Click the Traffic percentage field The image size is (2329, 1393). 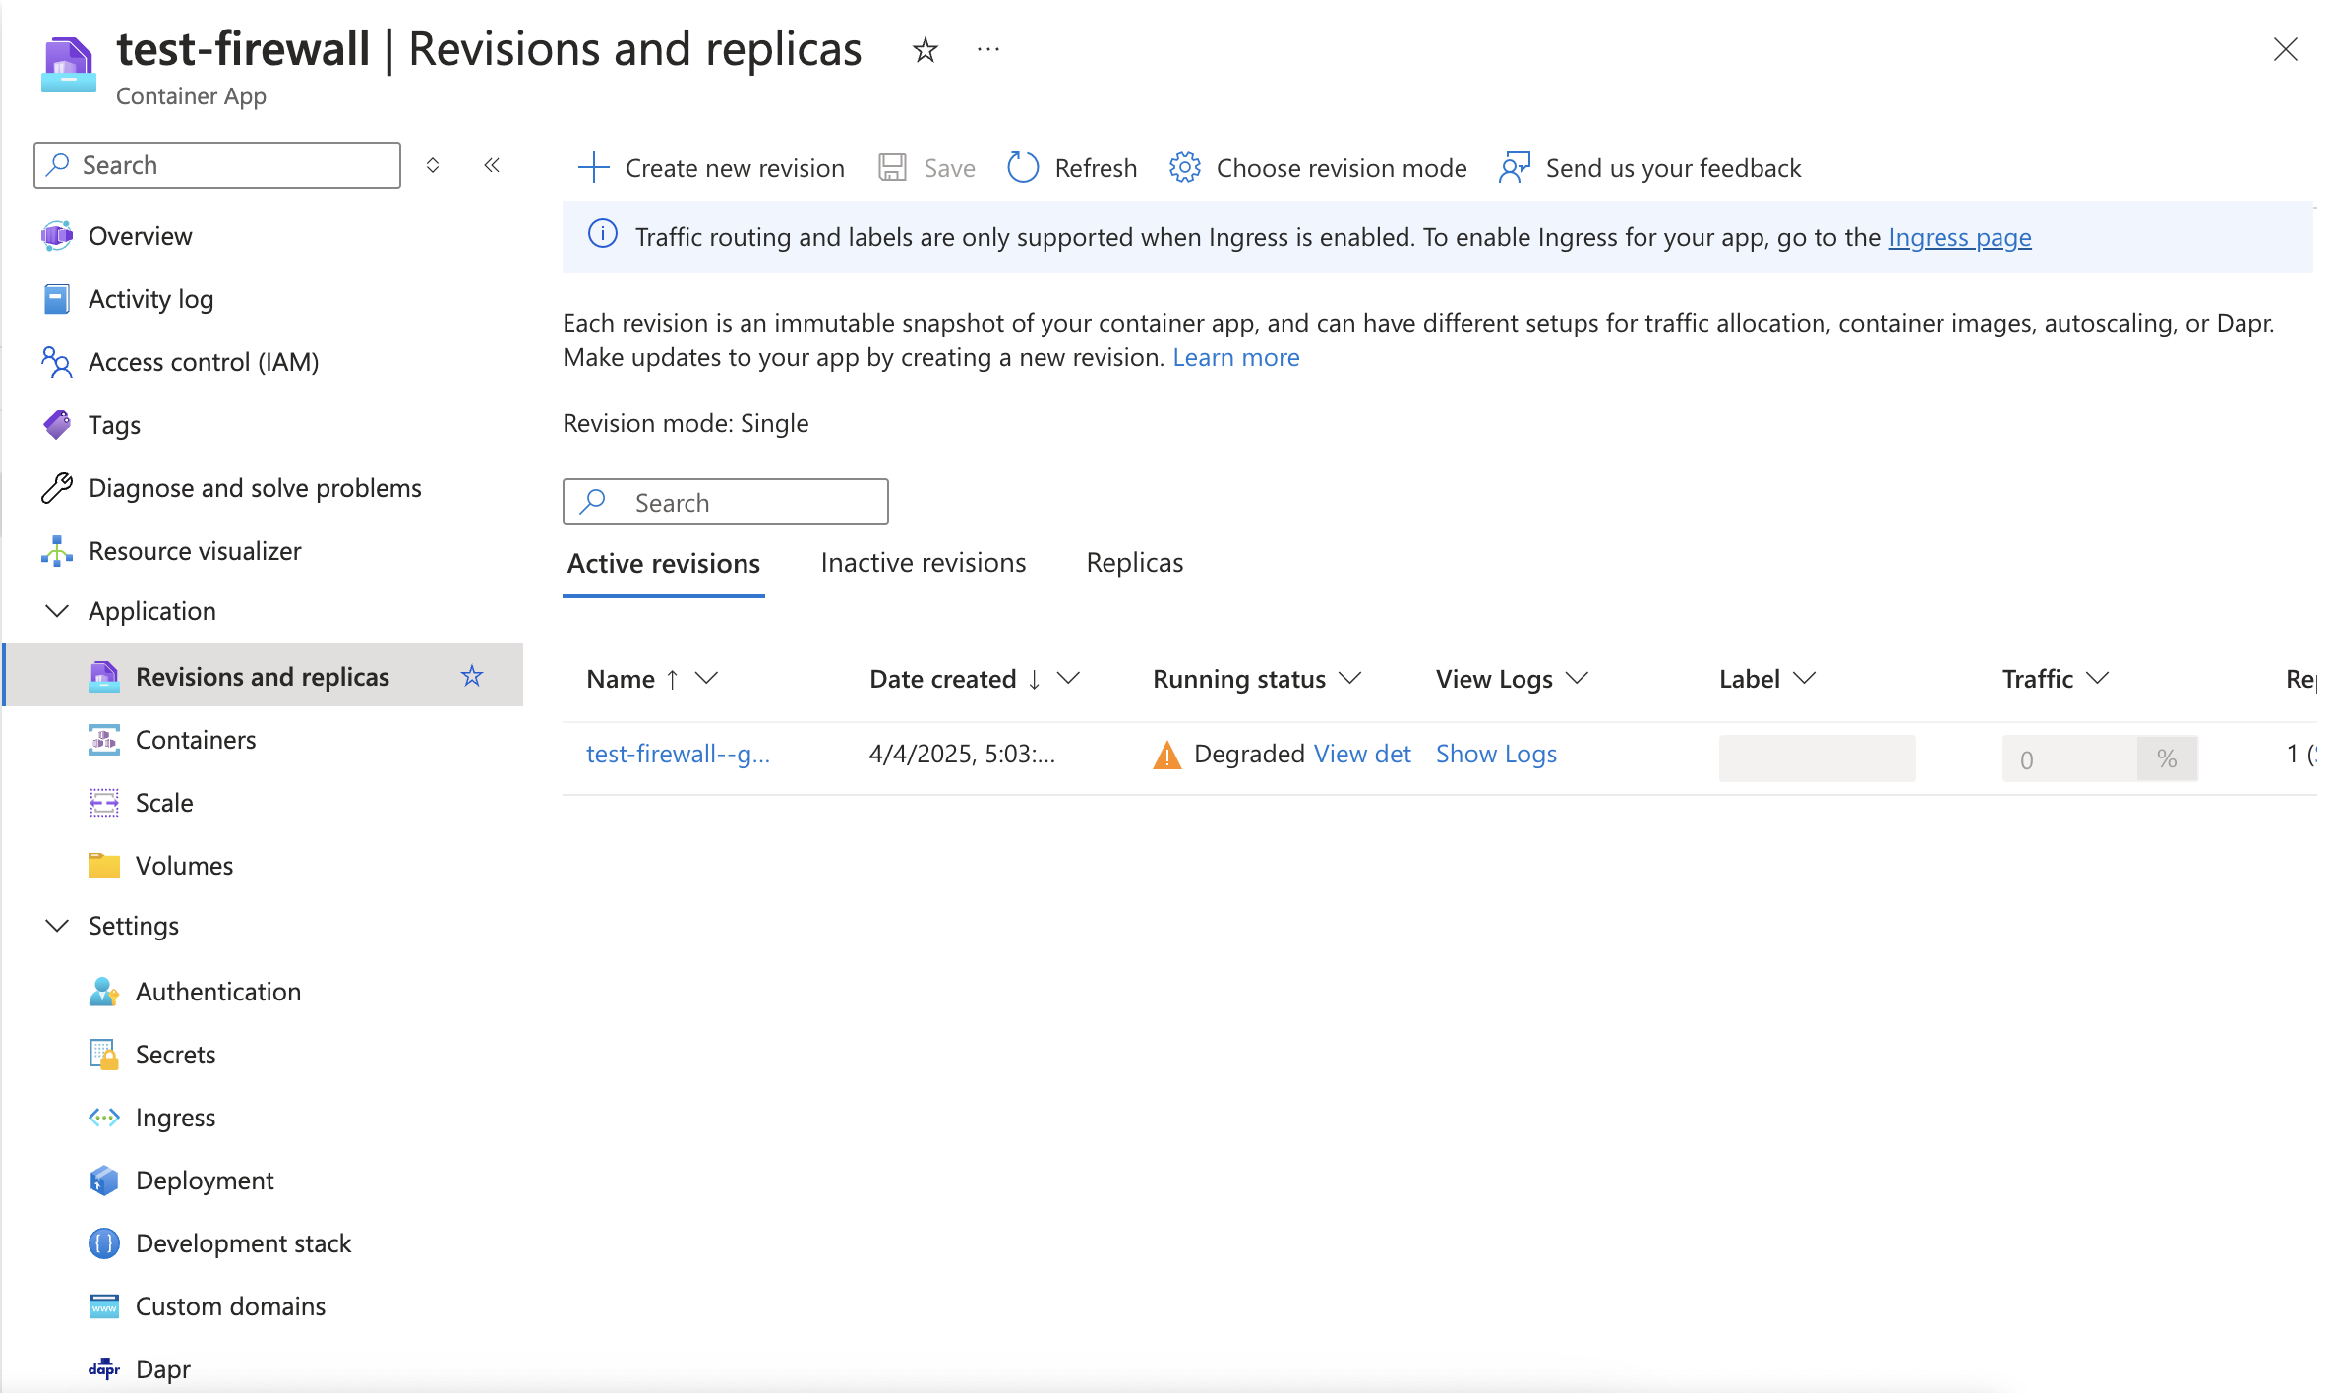pyautogui.click(x=2069, y=758)
